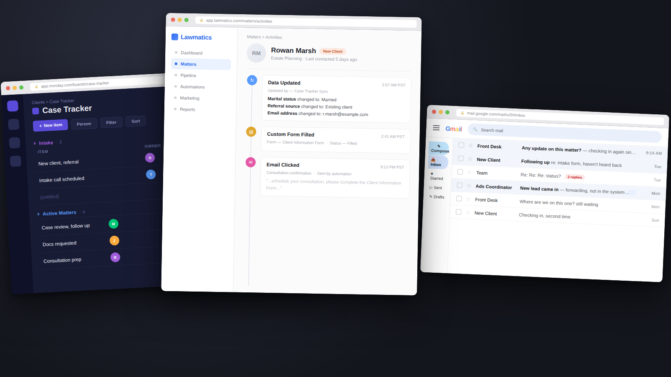Go to Dashboard in Lawmatics sidebar
The width and height of the screenshot is (671, 377).
tap(201, 53)
